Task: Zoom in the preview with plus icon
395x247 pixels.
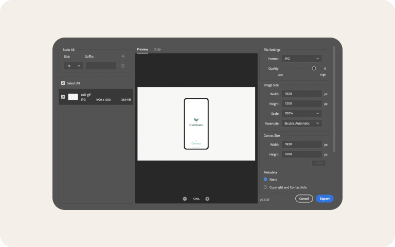Action: click(x=207, y=199)
